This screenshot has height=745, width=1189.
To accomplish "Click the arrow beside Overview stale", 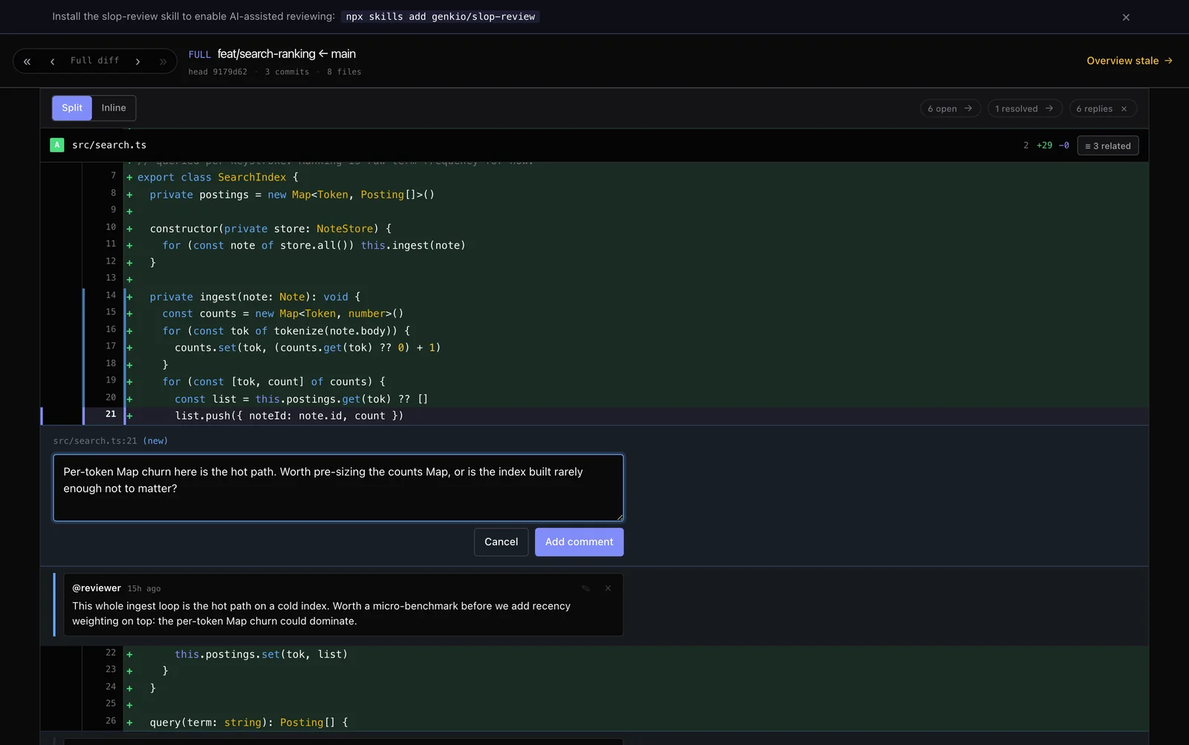I will (1168, 60).
